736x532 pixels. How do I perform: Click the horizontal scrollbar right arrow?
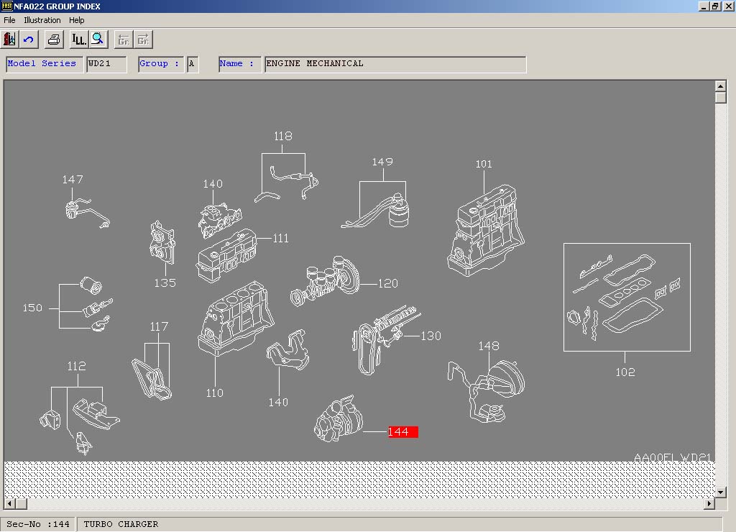click(x=709, y=503)
